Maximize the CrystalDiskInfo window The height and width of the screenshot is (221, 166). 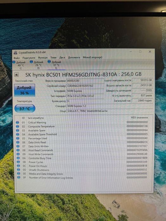140,52
